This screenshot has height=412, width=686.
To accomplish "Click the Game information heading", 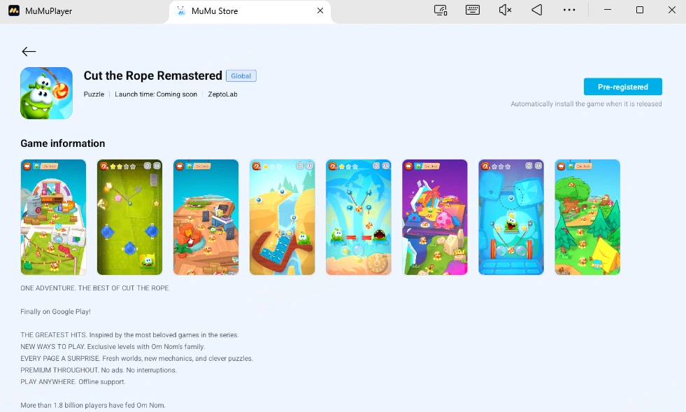I will (62, 143).
